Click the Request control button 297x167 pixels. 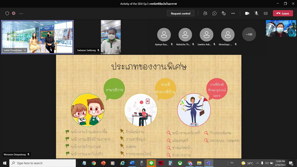pyautogui.click(x=180, y=13)
